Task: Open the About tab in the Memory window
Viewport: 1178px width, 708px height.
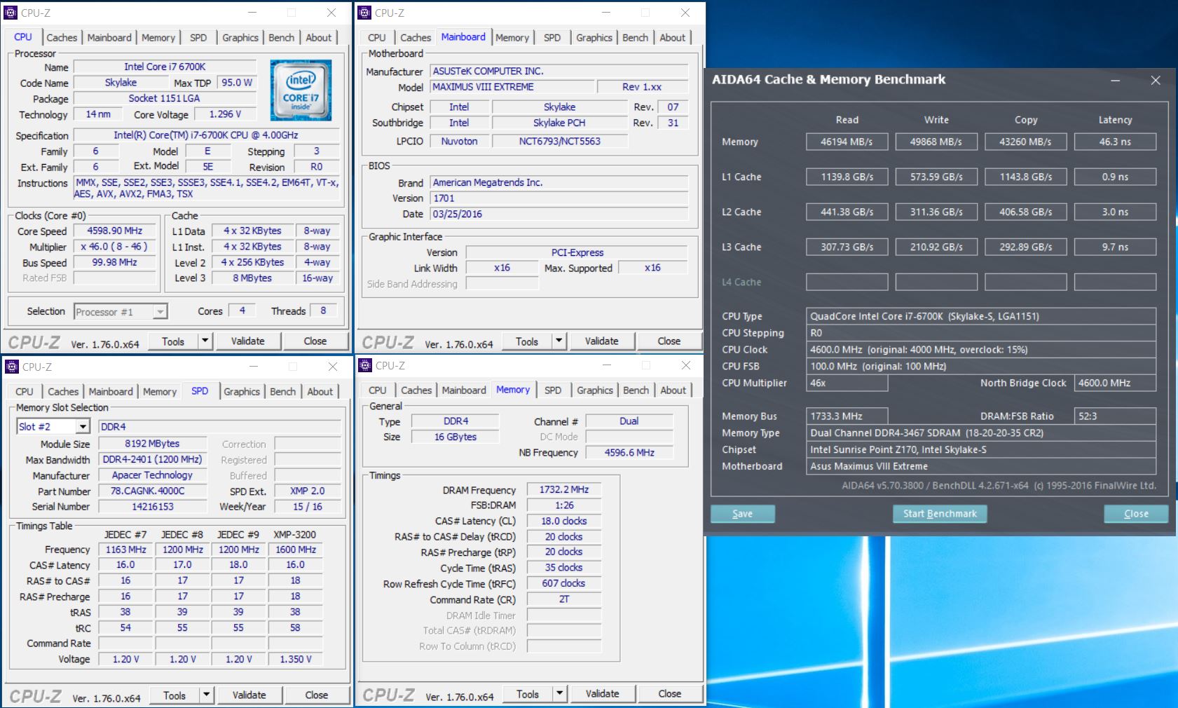Action: click(x=673, y=390)
